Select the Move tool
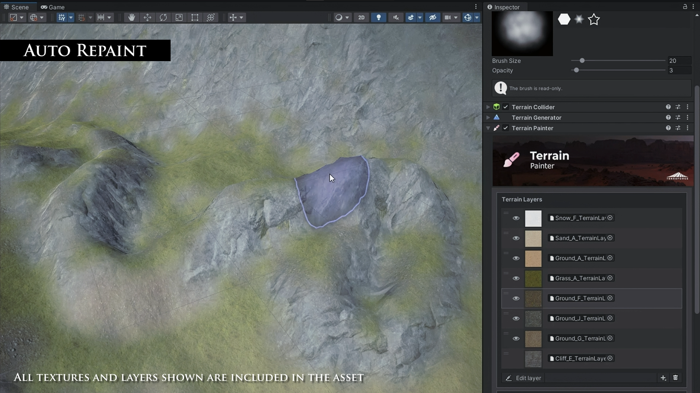 pyautogui.click(x=147, y=17)
